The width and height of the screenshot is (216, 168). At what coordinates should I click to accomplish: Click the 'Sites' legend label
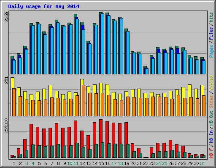coord(211,102)
